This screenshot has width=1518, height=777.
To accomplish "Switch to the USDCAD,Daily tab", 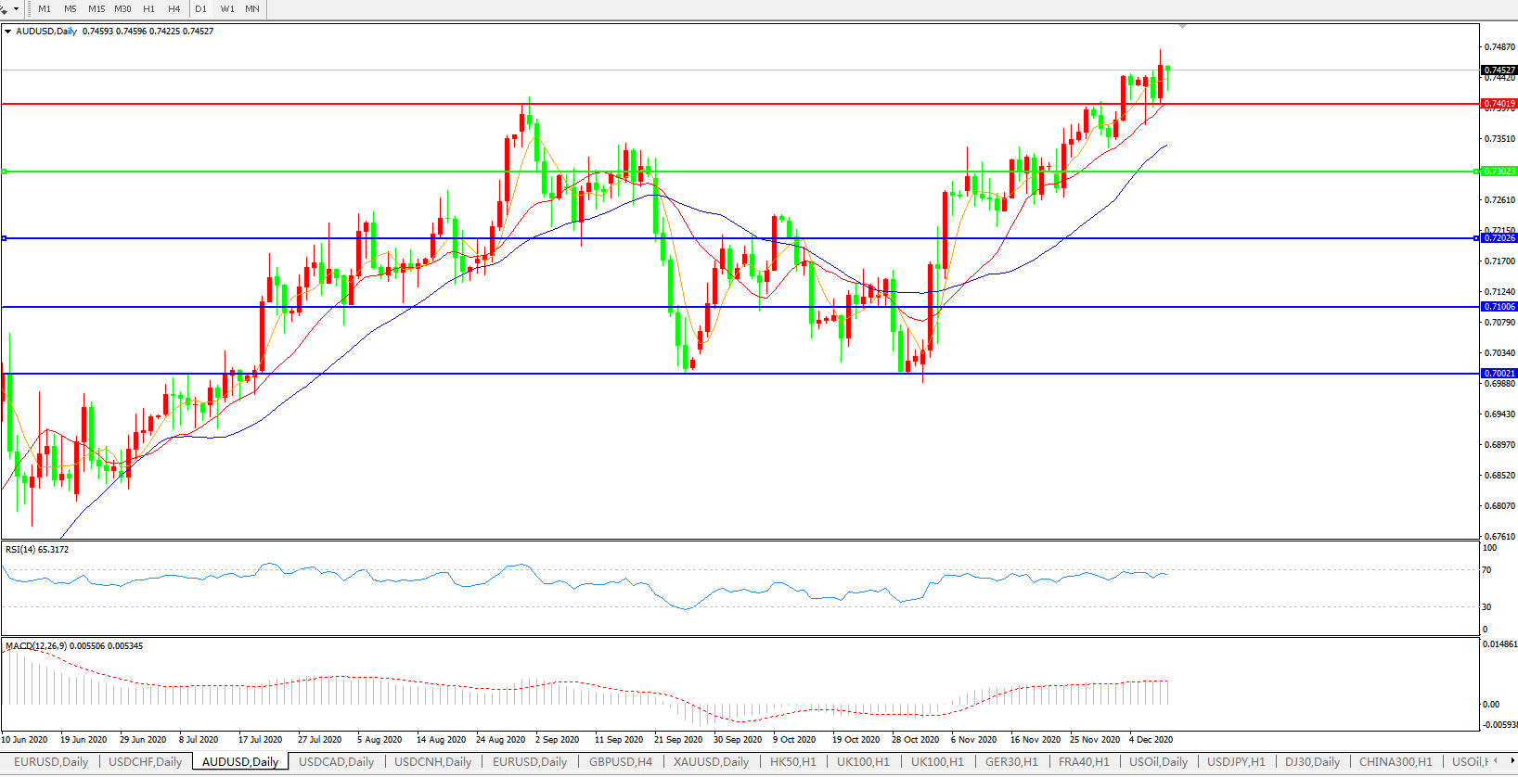I will pyautogui.click(x=336, y=762).
